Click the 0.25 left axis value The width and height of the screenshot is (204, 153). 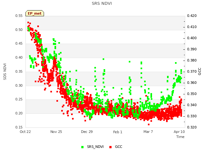pos(19,99)
